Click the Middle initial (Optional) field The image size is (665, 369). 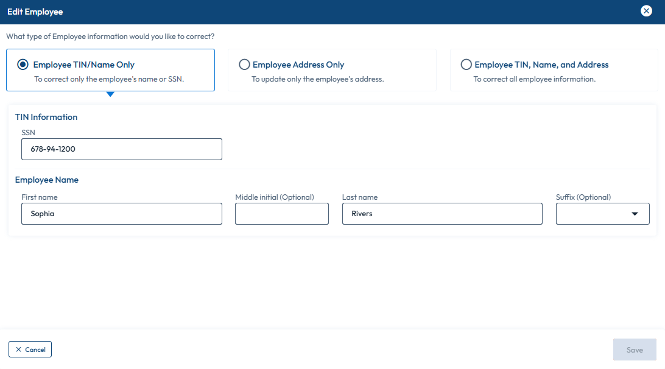tap(281, 214)
